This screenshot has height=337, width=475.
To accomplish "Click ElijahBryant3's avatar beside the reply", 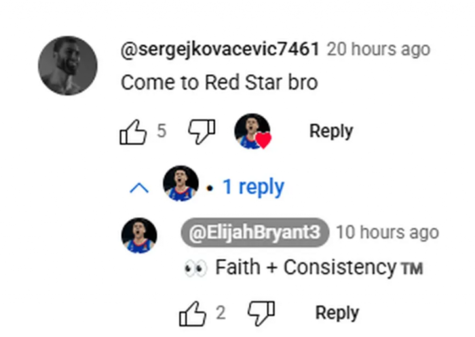I will click(x=139, y=235).
